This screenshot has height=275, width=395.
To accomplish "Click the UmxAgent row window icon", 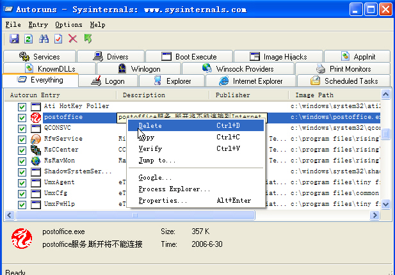I will coord(36,183).
